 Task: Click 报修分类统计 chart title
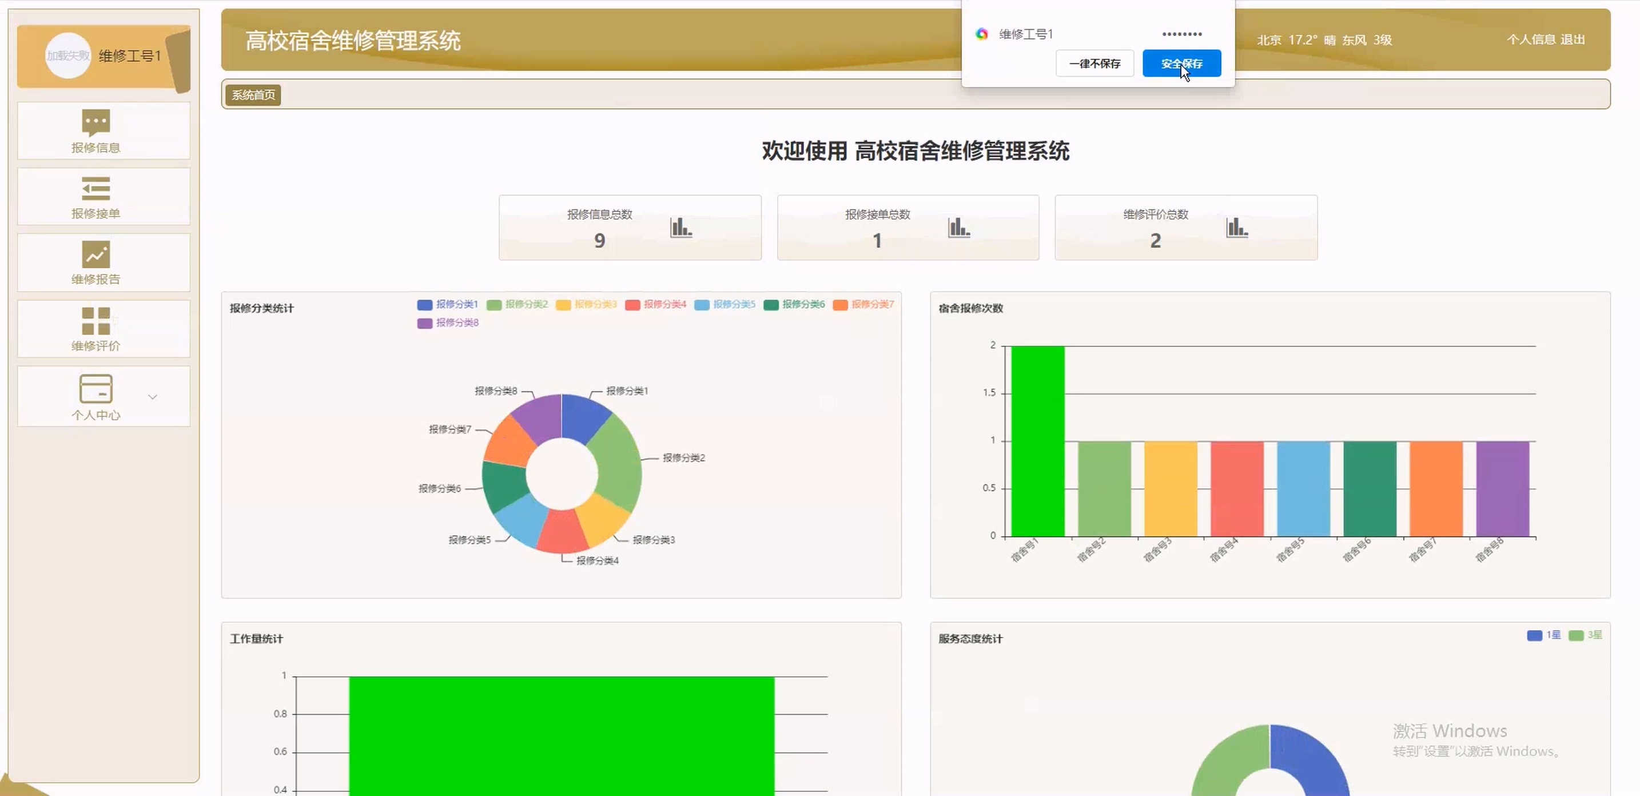262,308
